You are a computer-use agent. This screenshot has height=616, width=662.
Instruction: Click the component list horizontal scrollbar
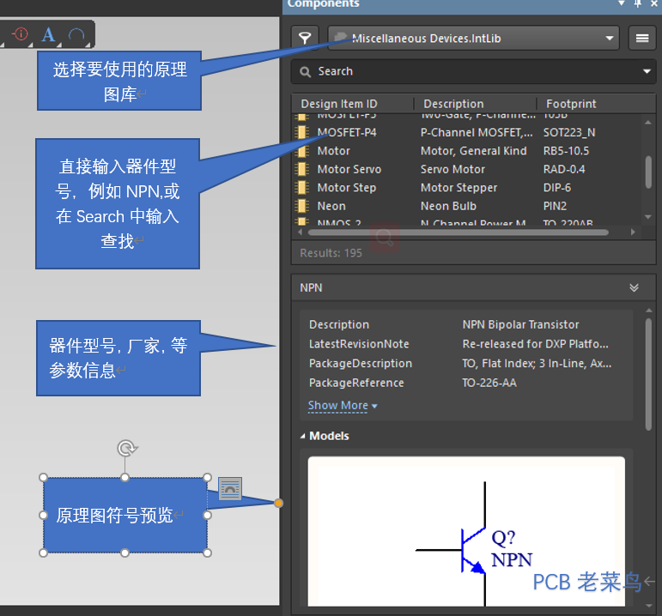tap(455, 232)
